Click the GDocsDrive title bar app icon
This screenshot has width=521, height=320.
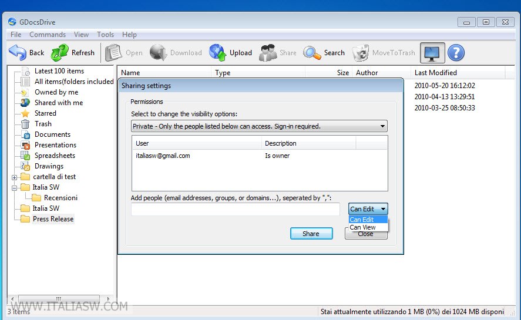click(x=12, y=22)
